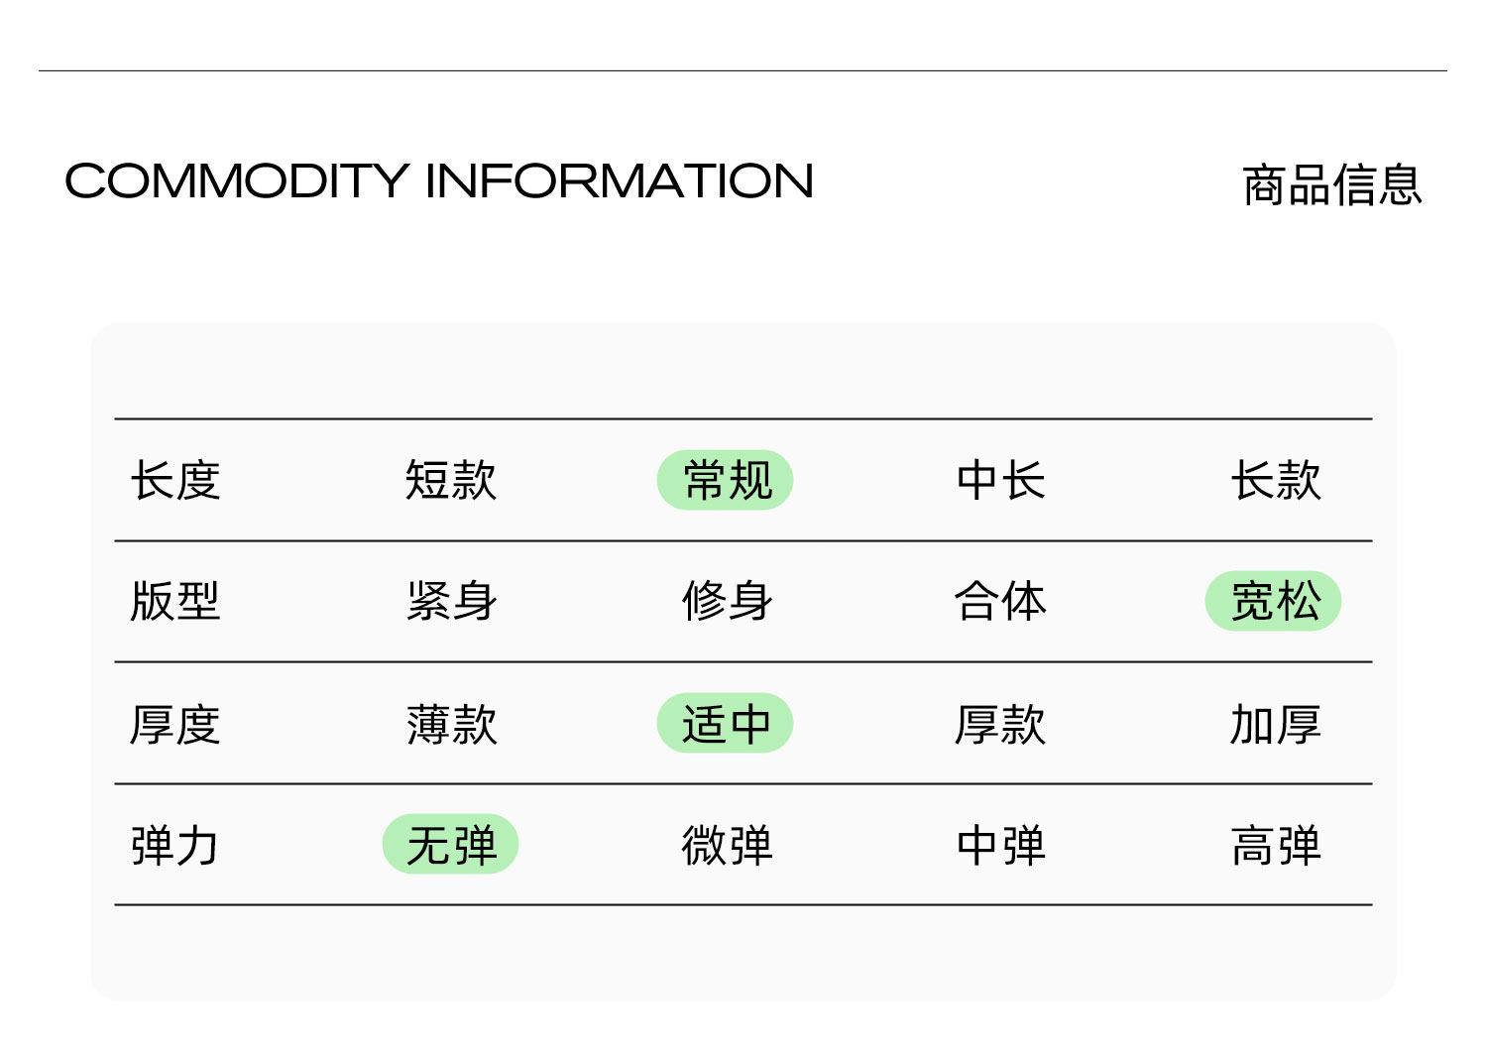Choose 长款 in the length row
The image size is (1487, 1059).
(1276, 481)
